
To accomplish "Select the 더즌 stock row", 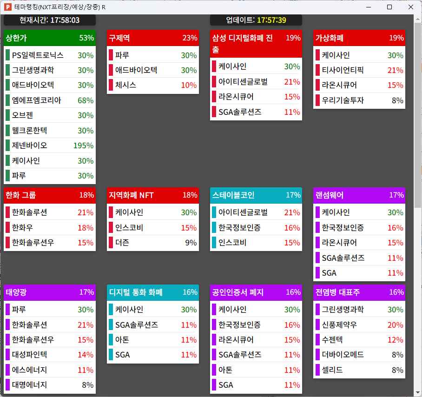I will (x=153, y=243).
